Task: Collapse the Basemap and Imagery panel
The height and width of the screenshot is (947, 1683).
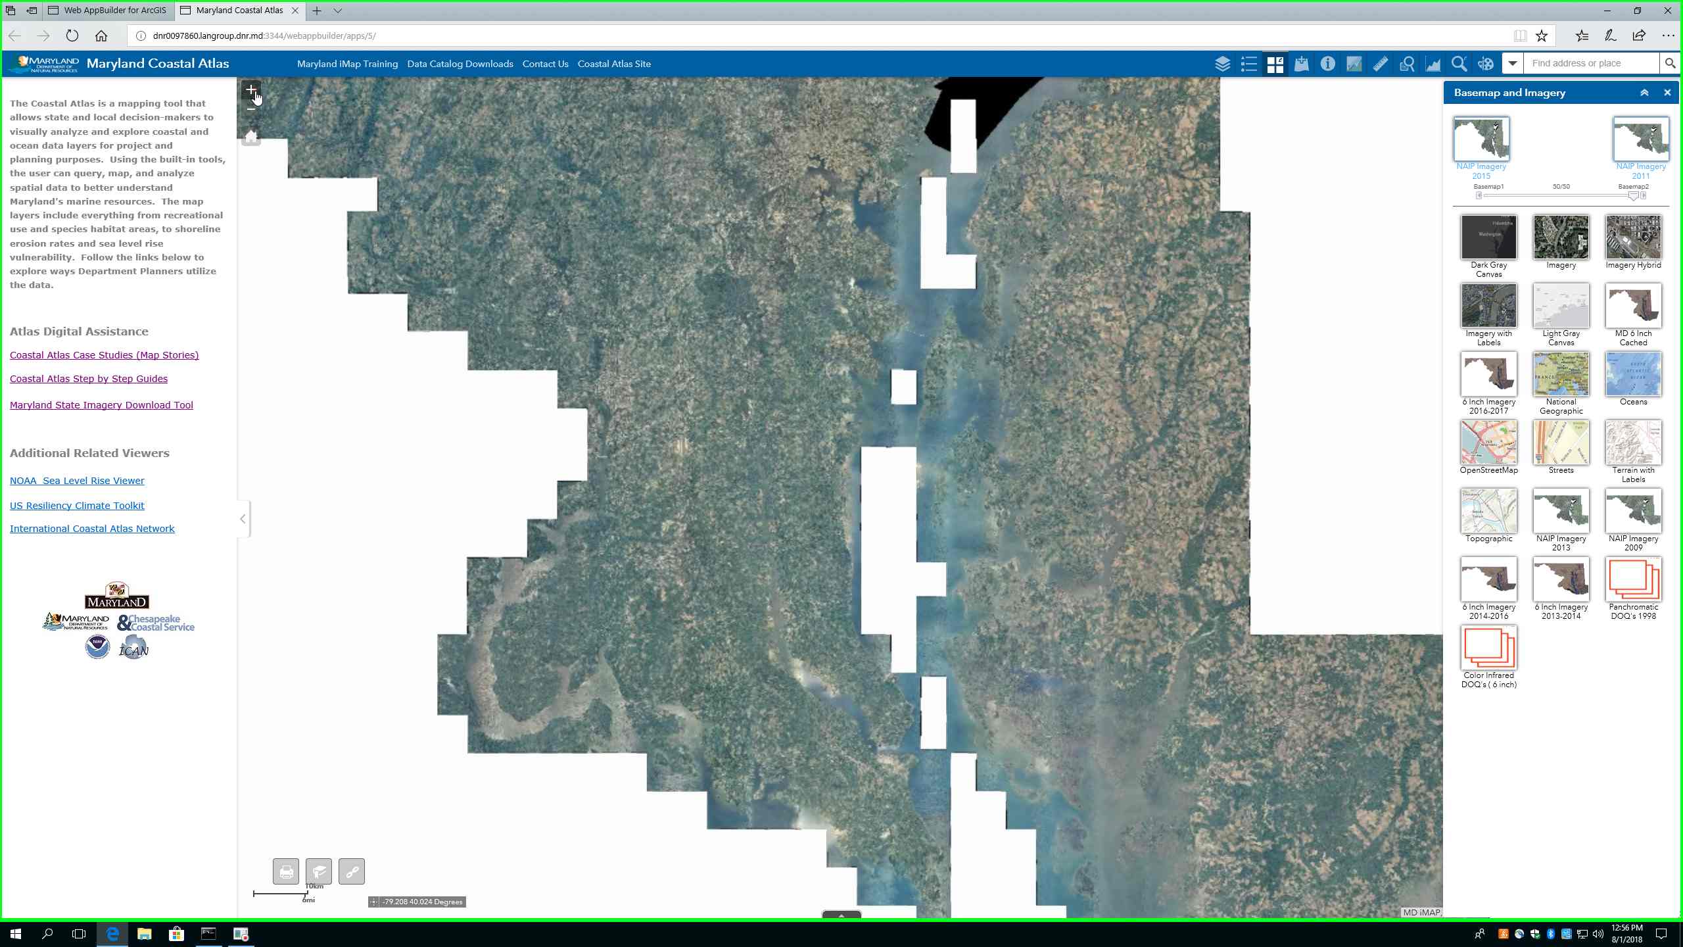Action: [1644, 93]
